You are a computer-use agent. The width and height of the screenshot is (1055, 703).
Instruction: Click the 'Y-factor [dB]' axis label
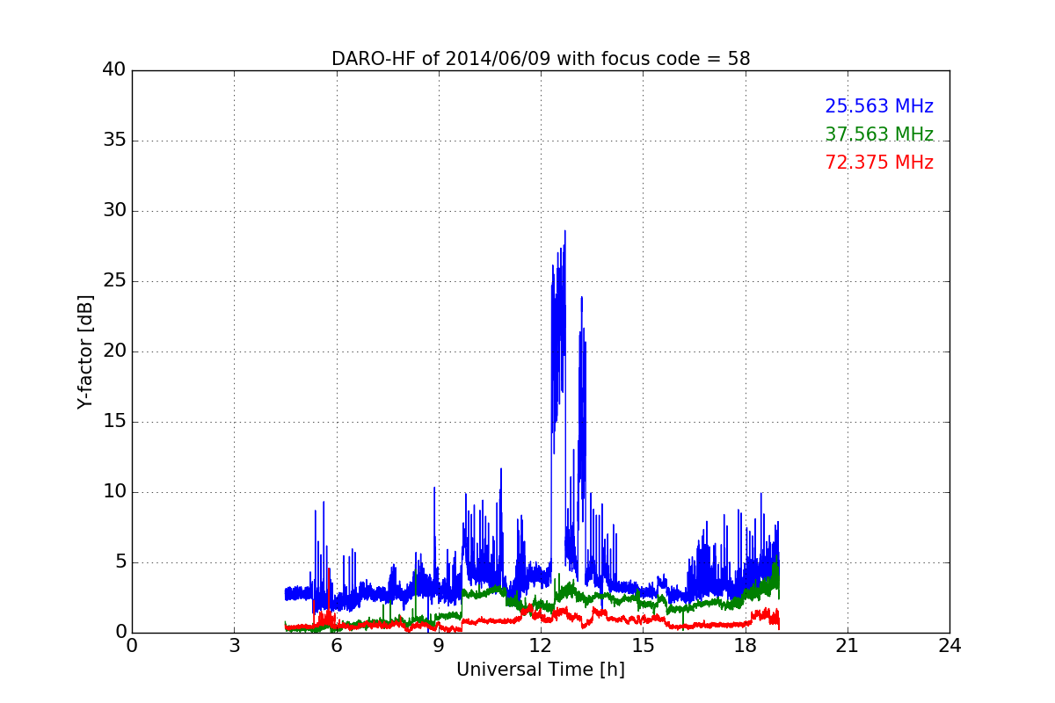point(85,351)
